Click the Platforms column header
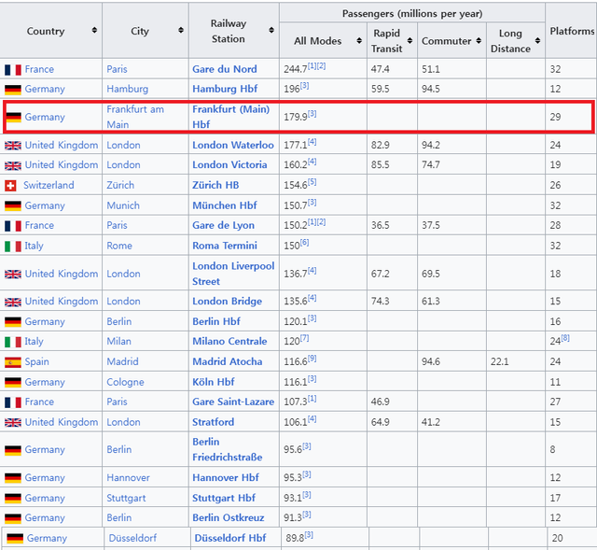 [572, 31]
